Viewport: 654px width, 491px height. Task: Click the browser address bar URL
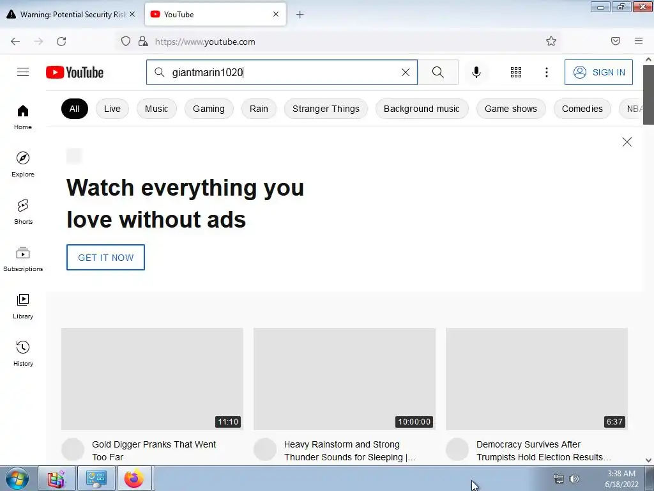click(205, 42)
